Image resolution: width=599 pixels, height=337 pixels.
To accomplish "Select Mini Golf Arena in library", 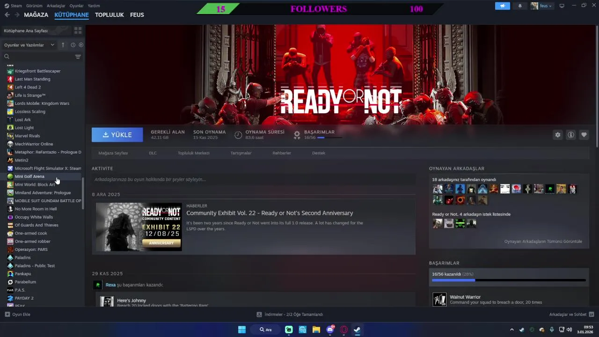I will coord(29,176).
